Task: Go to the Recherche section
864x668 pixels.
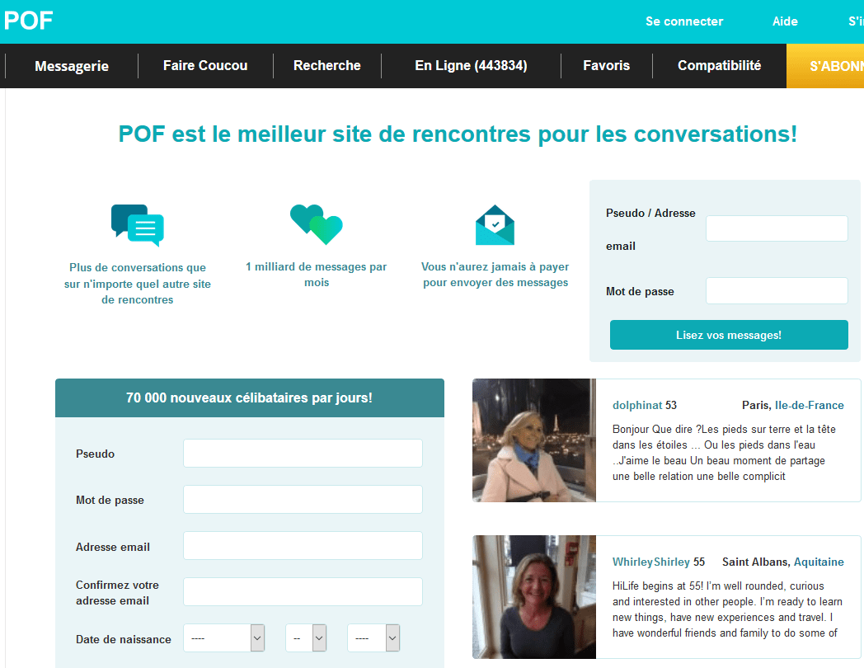Action: pyautogui.click(x=326, y=66)
